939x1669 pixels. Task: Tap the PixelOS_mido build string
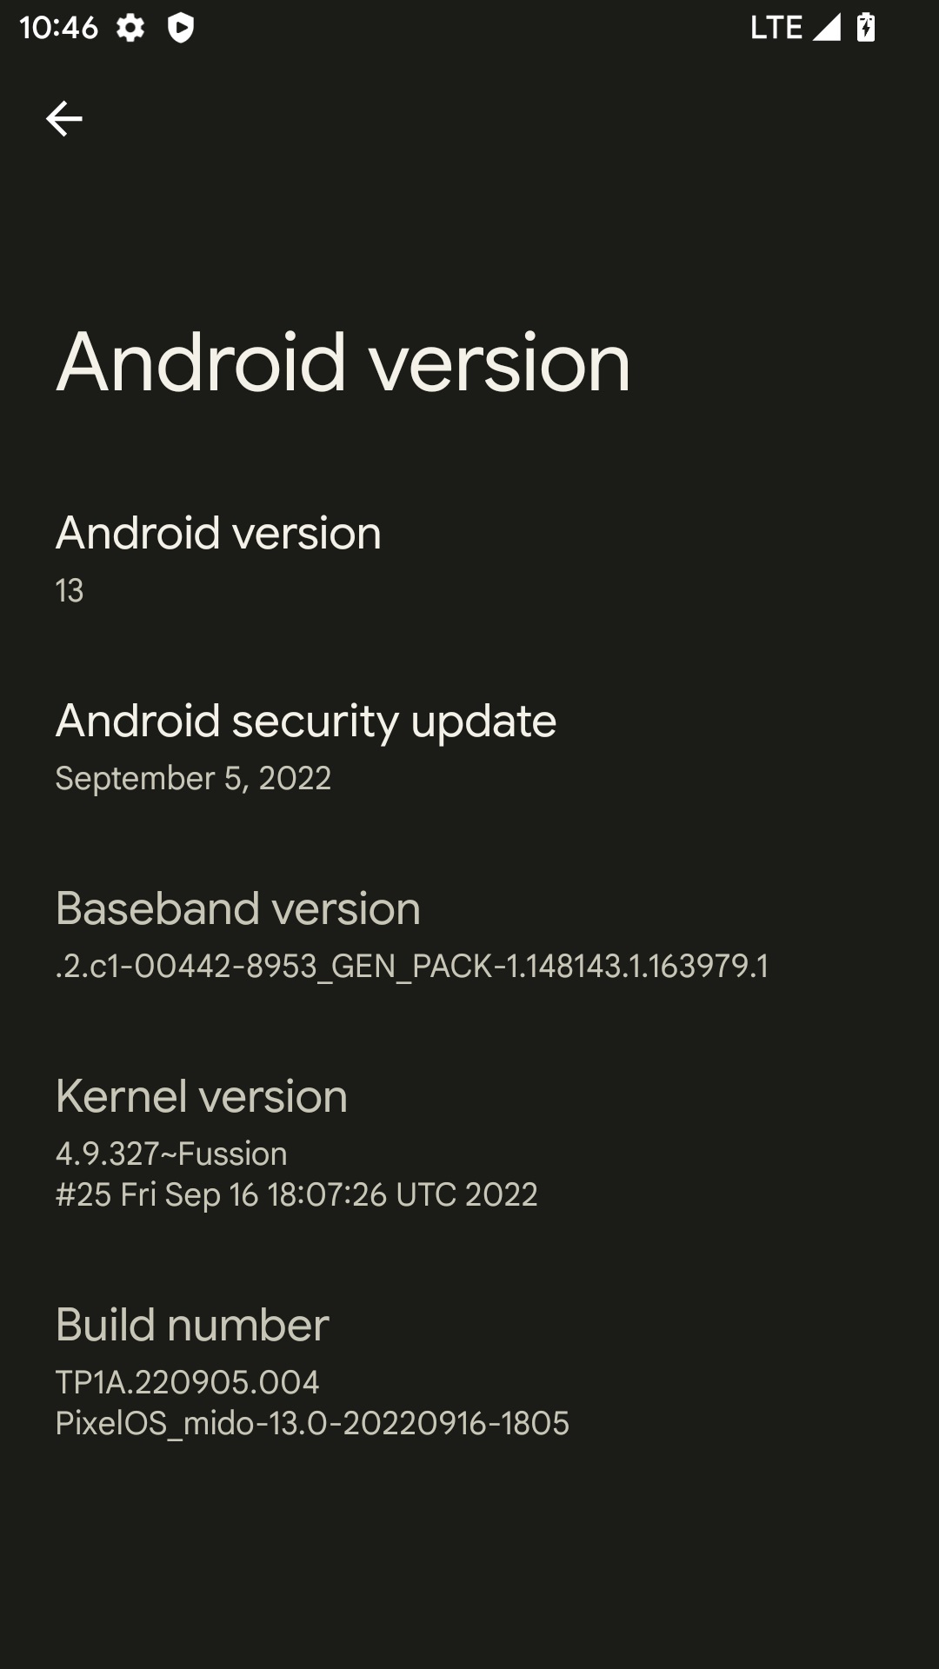[x=312, y=1423]
